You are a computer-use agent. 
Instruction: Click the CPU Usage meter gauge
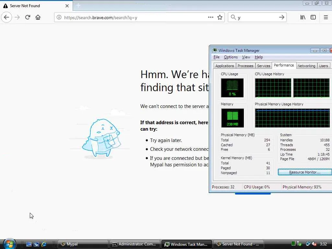[232, 88]
